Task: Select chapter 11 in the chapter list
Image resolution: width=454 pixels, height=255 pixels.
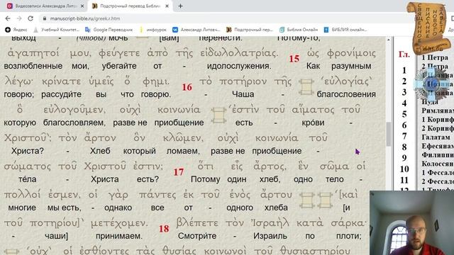Action: (404, 180)
